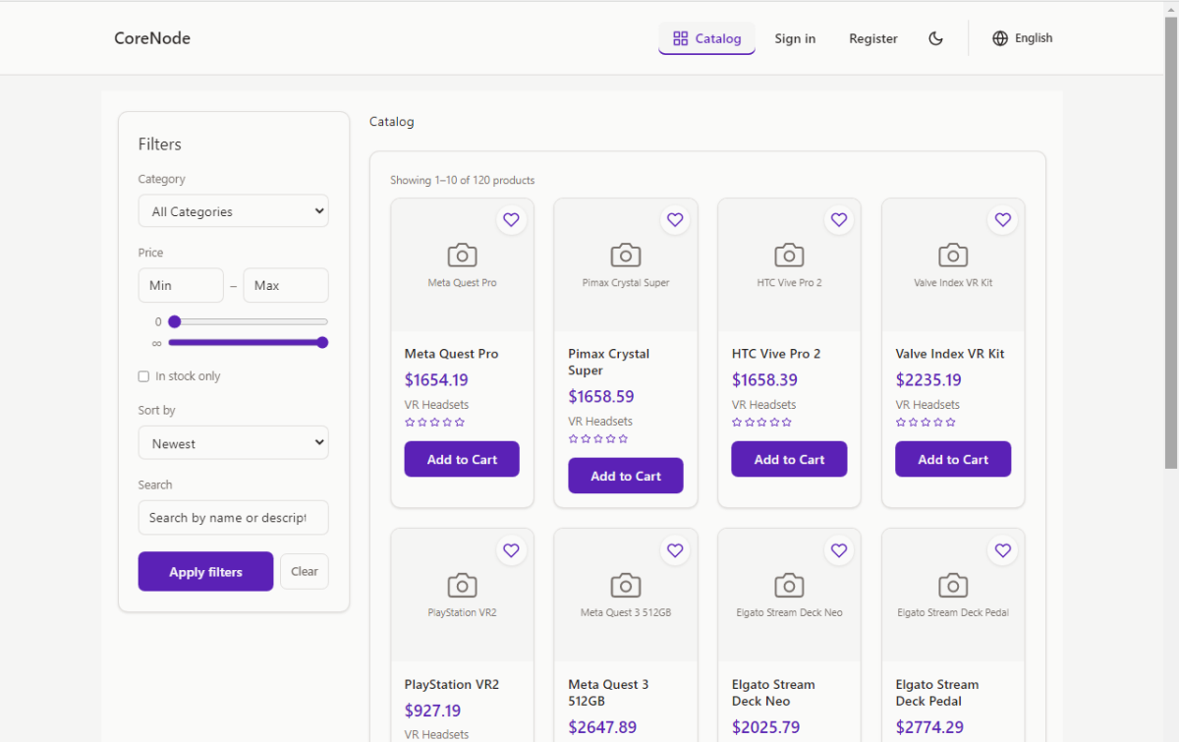Screen dimensions: 1179x742
Task: Toggle dark mode moon icon
Action: point(935,38)
